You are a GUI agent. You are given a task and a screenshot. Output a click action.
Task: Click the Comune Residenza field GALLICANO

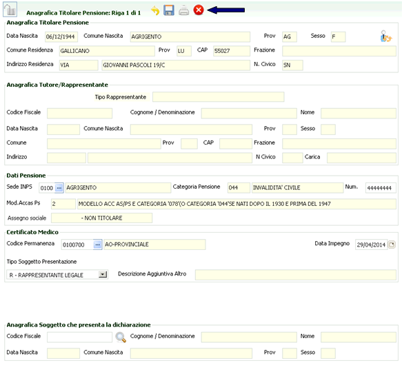(x=107, y=51)
